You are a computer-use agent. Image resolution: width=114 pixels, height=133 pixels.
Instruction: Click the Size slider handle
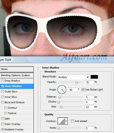coord(61,107)
